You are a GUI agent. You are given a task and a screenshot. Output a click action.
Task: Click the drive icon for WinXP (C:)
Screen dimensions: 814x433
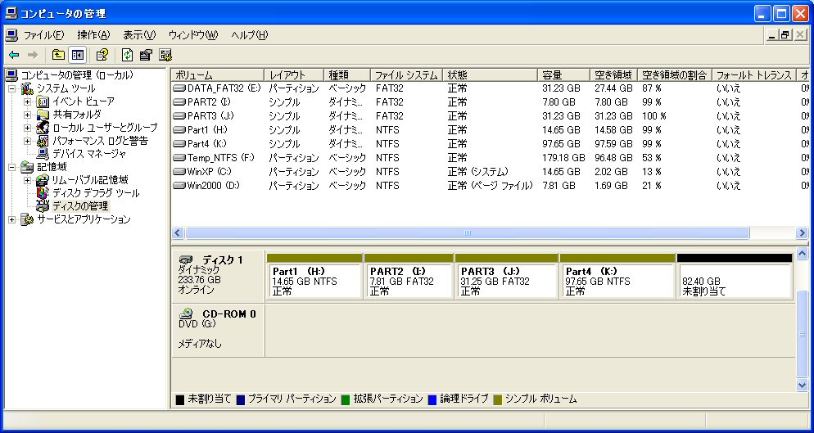click(179, 171)
